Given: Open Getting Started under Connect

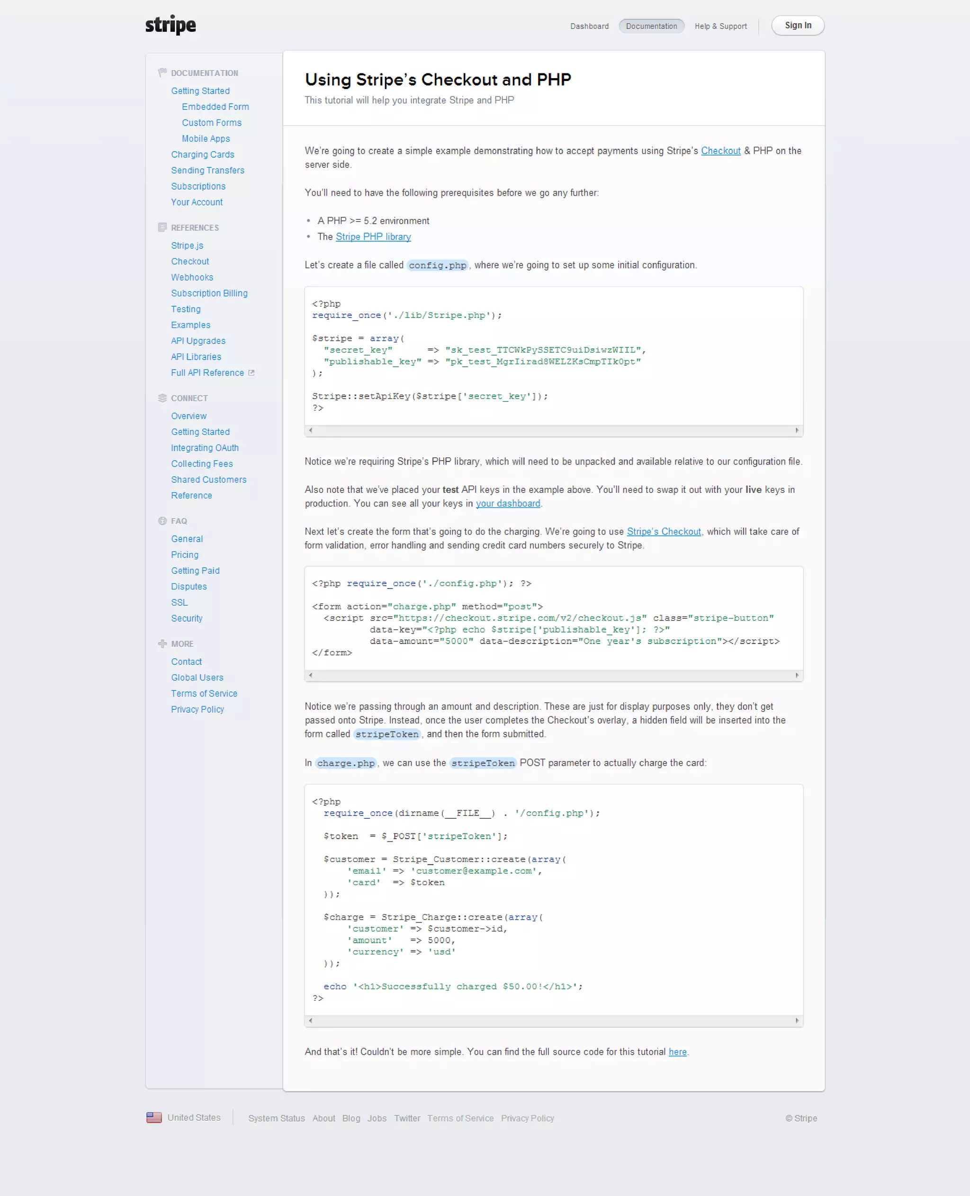Looking at the screenshot, I should point(200,432).
